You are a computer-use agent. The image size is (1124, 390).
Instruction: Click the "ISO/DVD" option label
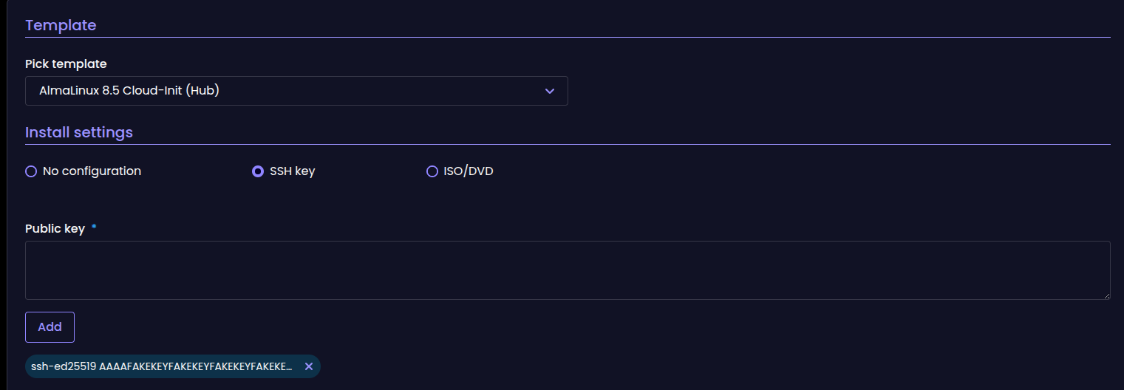coord(469,171)
